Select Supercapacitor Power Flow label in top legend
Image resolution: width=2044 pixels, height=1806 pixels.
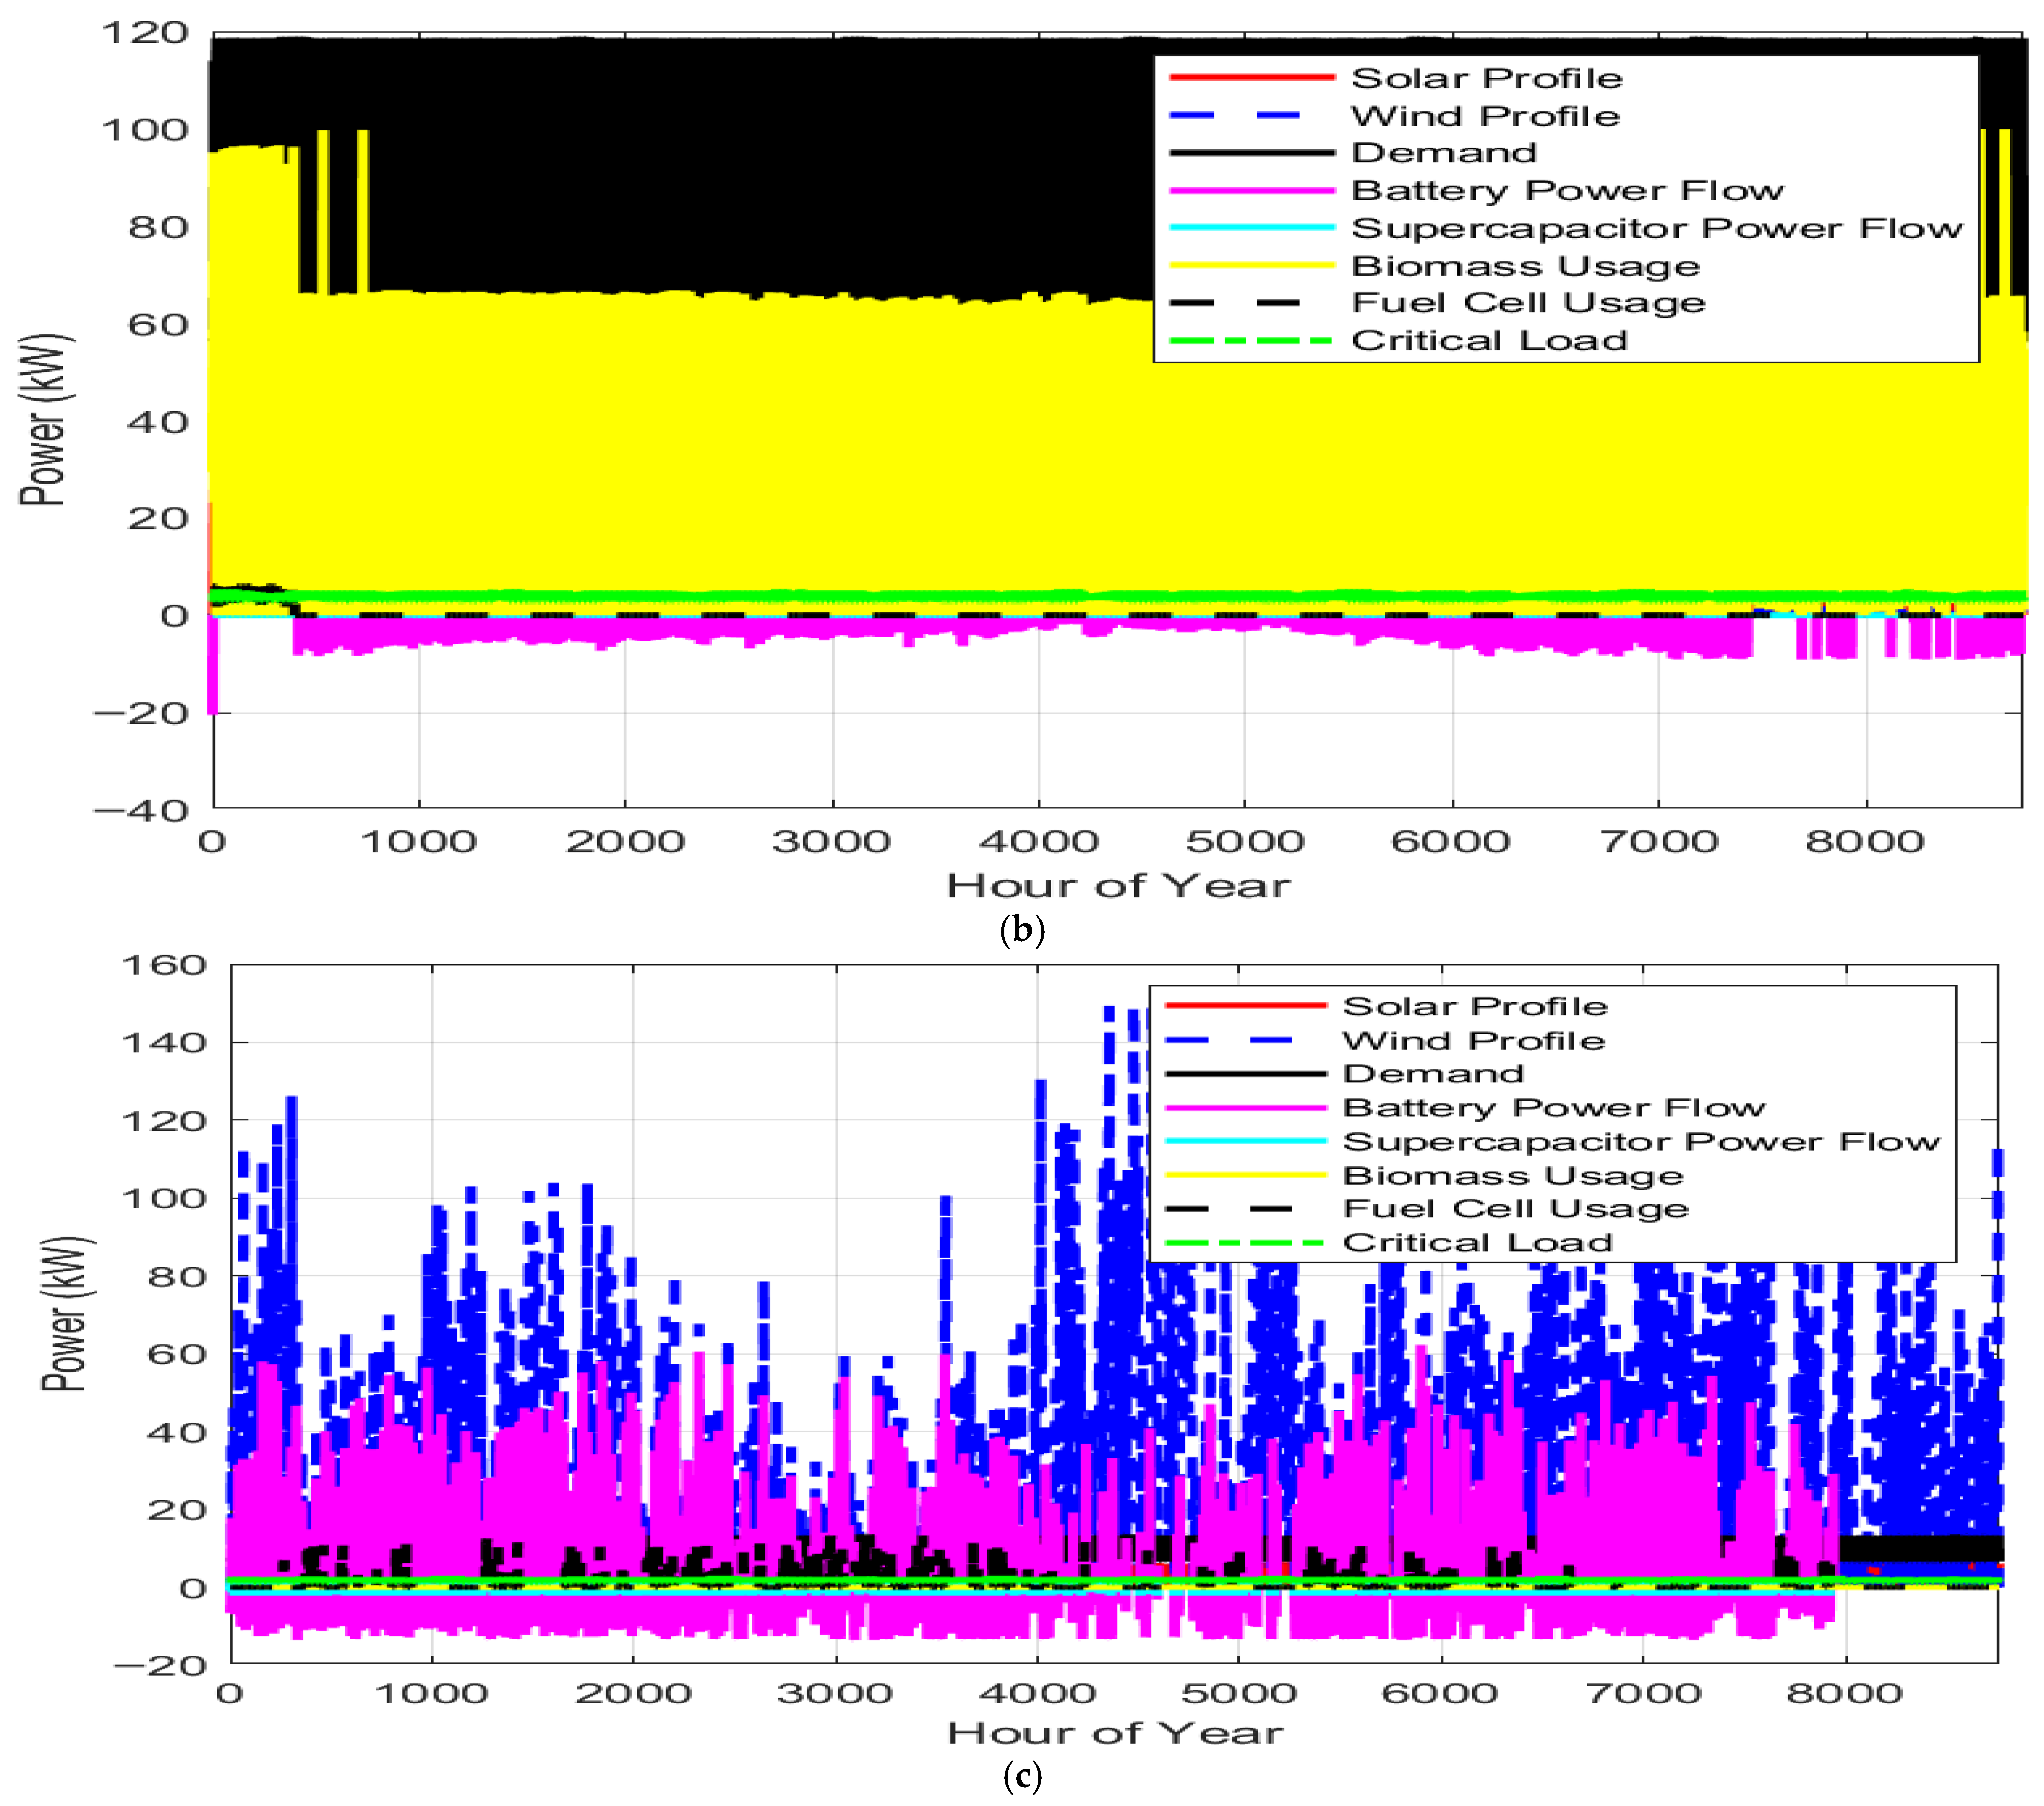(x=1657, y=228)
